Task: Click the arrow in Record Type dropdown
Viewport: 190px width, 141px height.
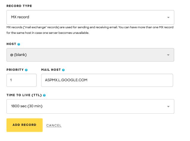Action: 168,17
